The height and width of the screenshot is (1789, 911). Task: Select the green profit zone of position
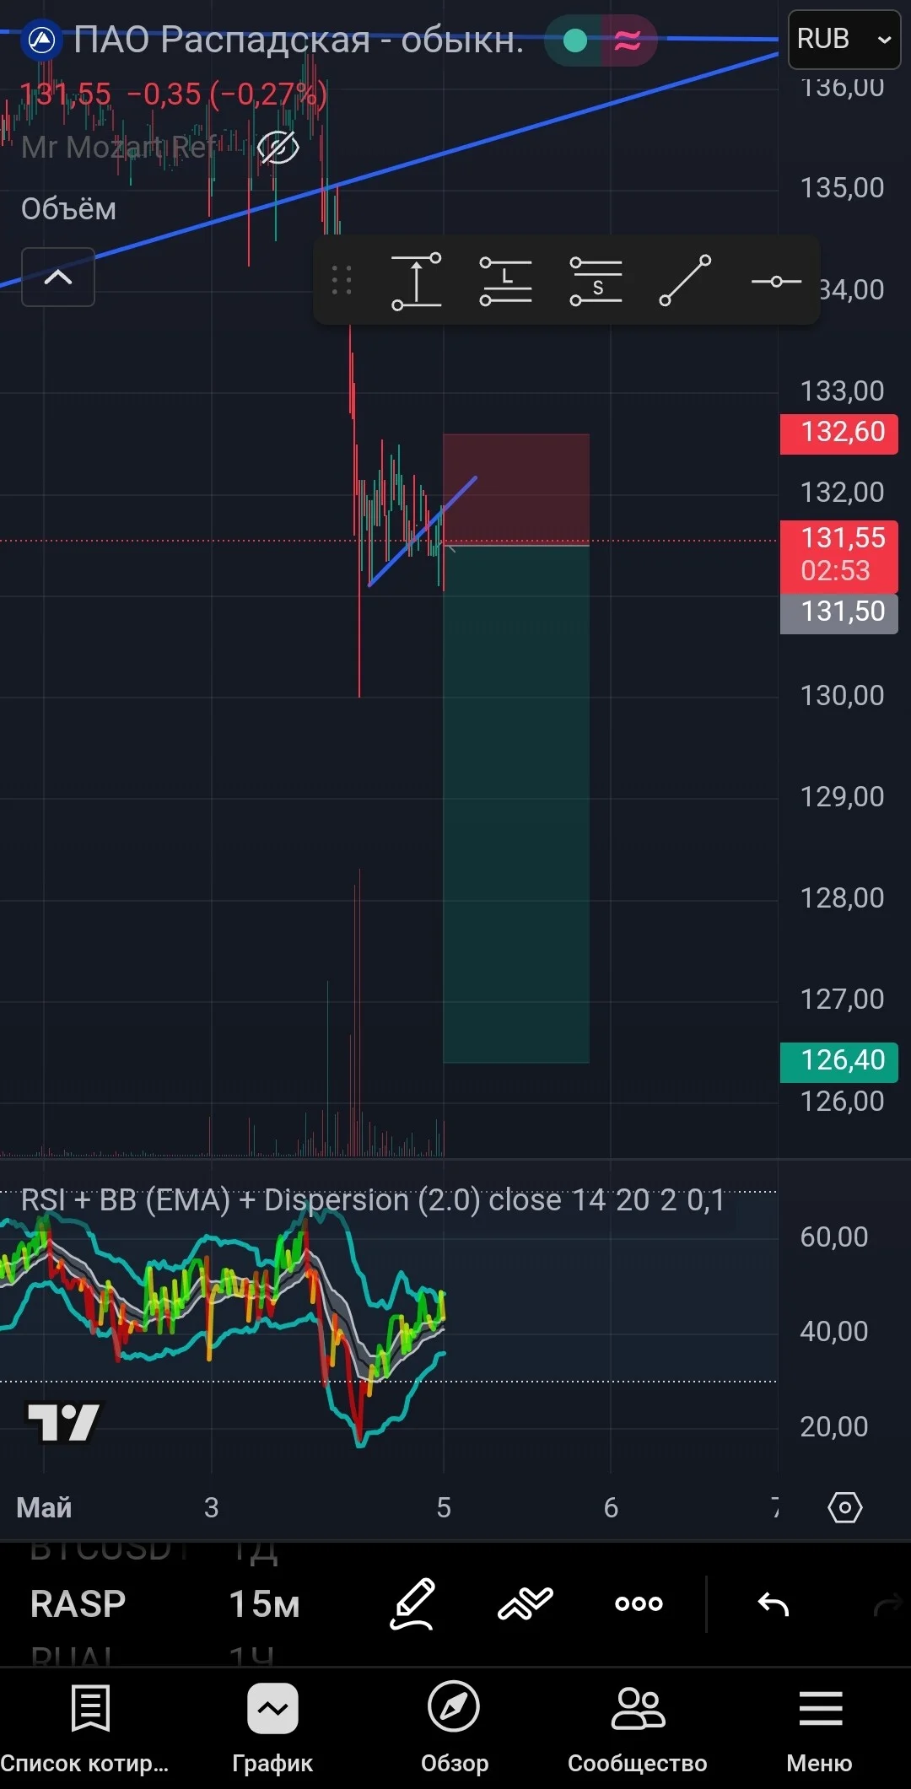point(516,804)
